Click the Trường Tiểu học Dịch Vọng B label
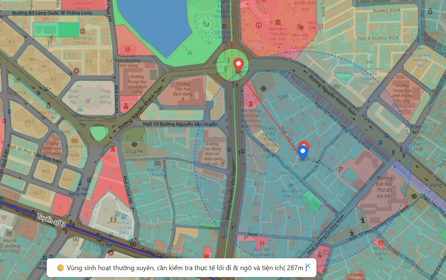 tap(183, 91)
